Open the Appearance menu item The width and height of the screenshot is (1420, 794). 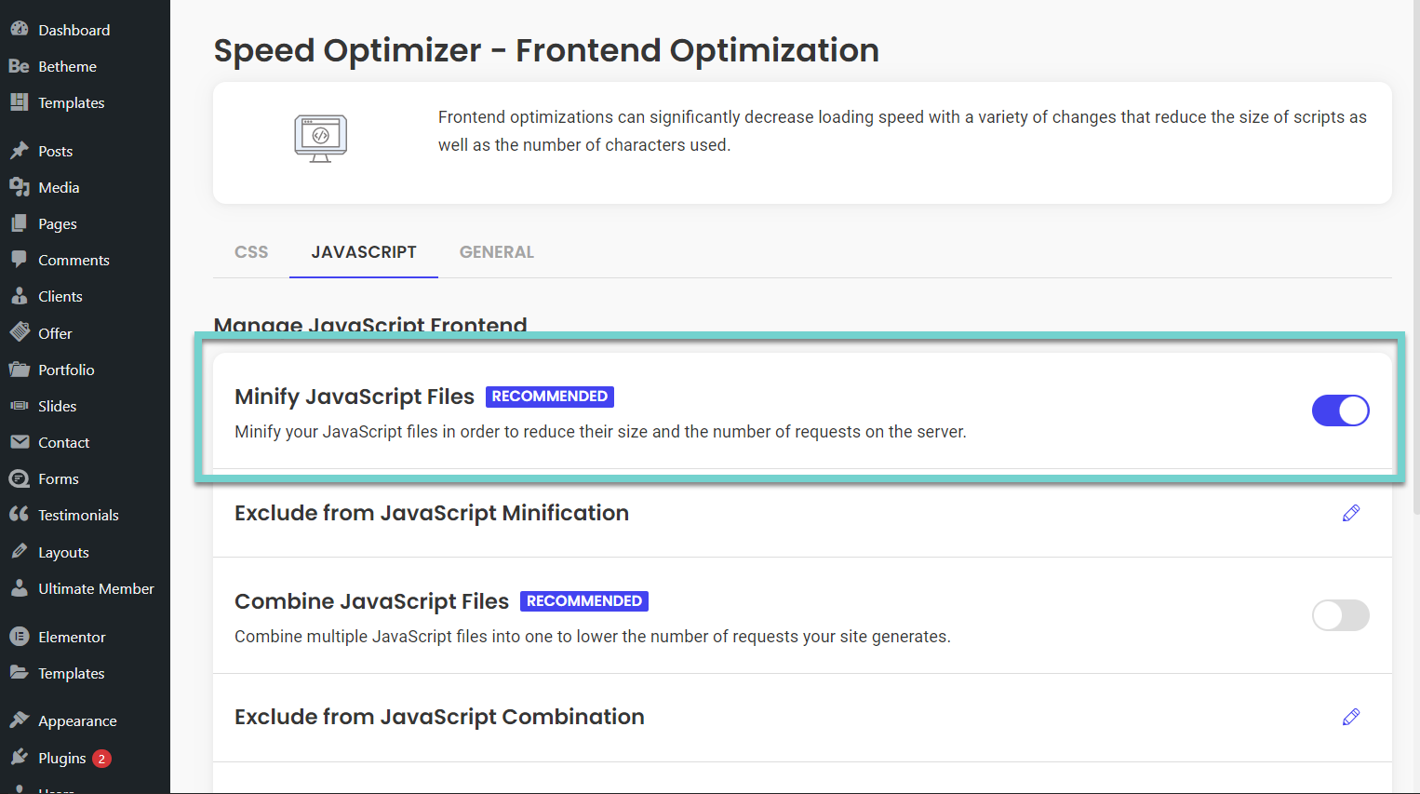click(77, 721)
